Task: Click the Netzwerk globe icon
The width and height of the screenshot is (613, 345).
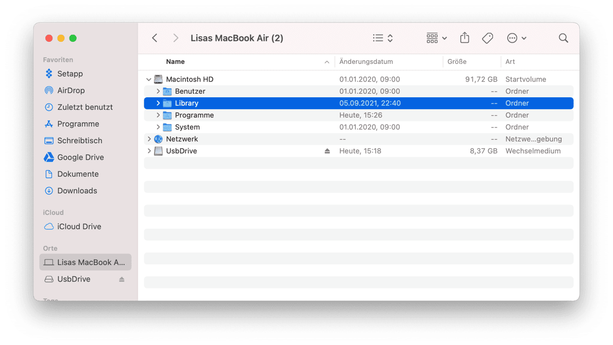Action: (x=158, y=139)
